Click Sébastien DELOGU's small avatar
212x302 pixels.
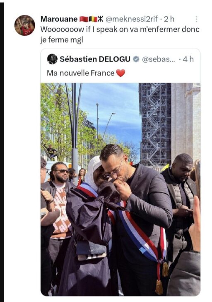(52, 59)
